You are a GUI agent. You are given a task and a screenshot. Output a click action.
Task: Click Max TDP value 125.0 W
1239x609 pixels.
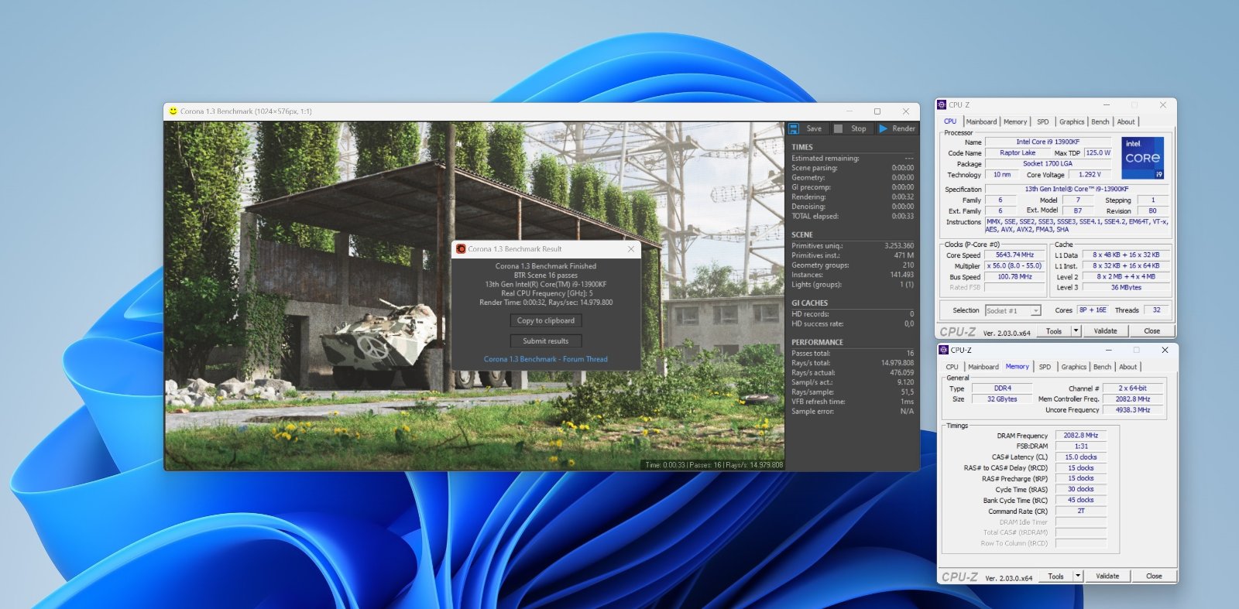tap(1098, 152)
